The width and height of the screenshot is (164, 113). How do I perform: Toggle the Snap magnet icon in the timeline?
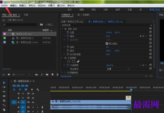[x=20, y=90]
